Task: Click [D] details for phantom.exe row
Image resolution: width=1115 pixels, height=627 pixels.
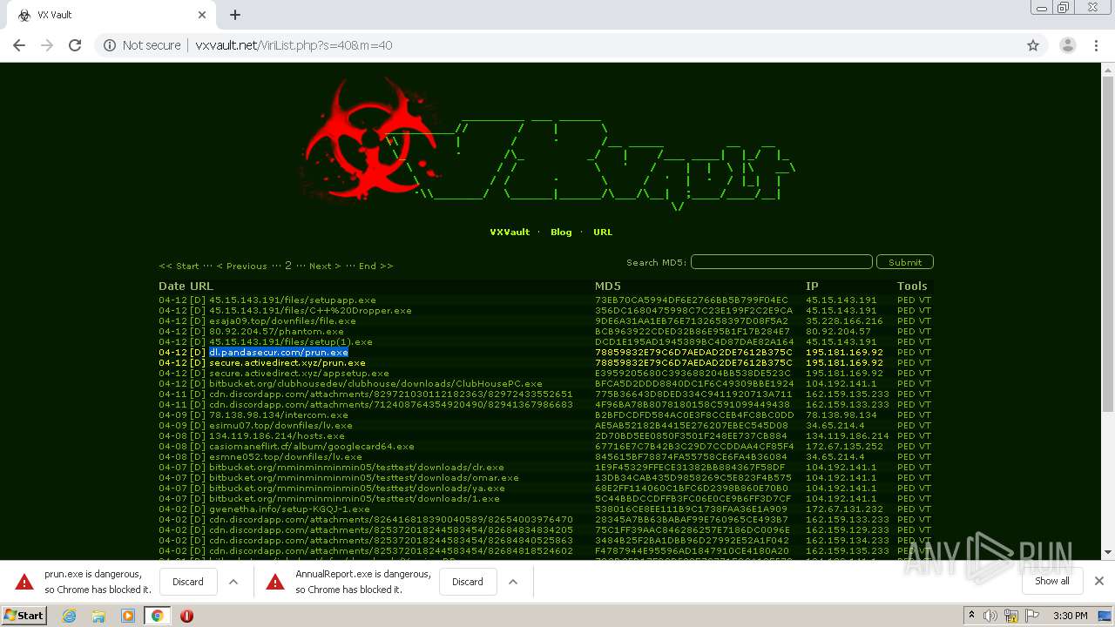Action: (x=198, y=332)
